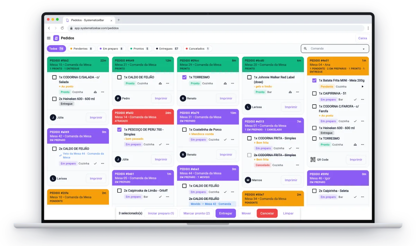
Task: Expand the Comanda dropdown arrow
Action: 364,49
